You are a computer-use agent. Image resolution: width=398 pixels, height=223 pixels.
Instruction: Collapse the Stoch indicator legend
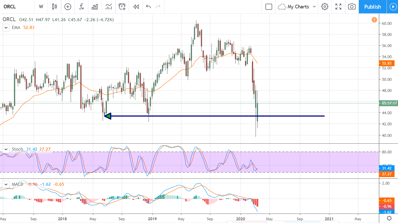coord(6,149)
